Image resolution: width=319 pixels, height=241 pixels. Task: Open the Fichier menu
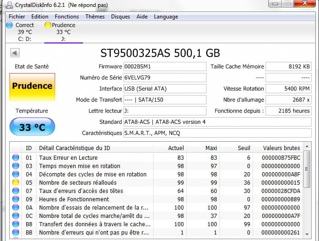pos(17,17)
